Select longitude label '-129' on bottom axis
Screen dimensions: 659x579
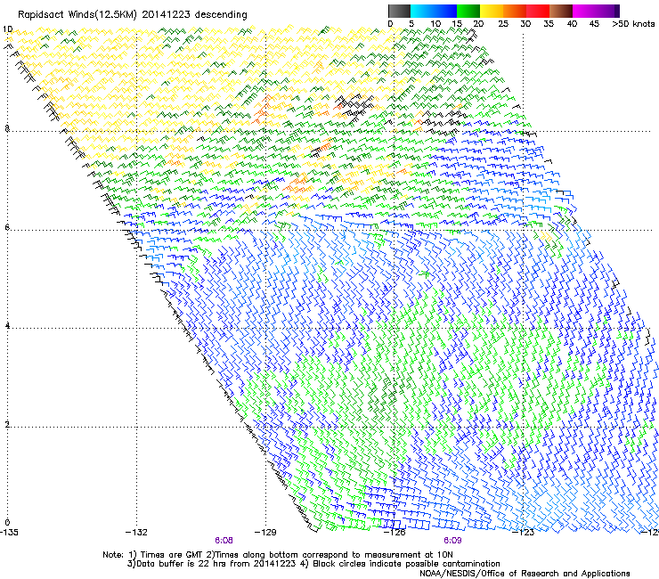pyautogui.click(x=265, y=533)
